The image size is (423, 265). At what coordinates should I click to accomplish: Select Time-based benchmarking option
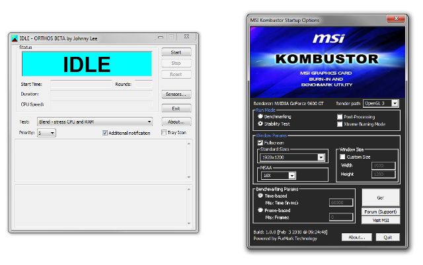click(260, 196)
